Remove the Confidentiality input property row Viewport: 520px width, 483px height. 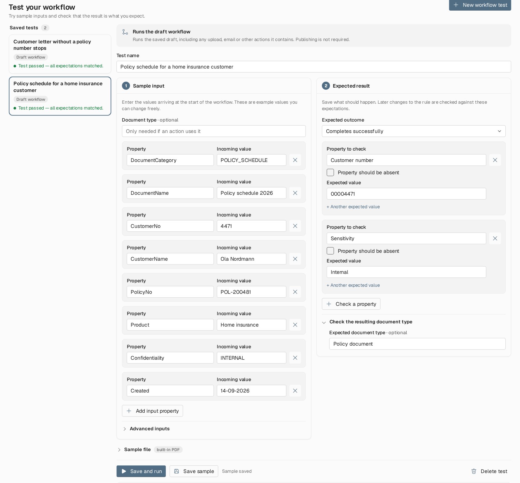pyautogui.click(x=295, y=358)
